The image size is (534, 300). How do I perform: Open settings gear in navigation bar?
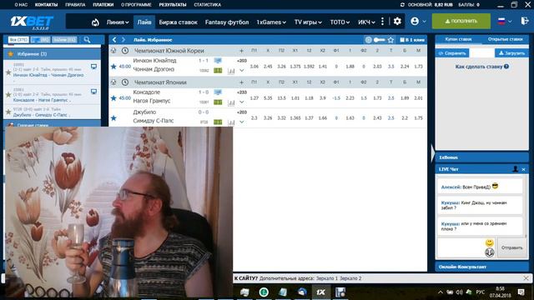click(x=397, y=22)
